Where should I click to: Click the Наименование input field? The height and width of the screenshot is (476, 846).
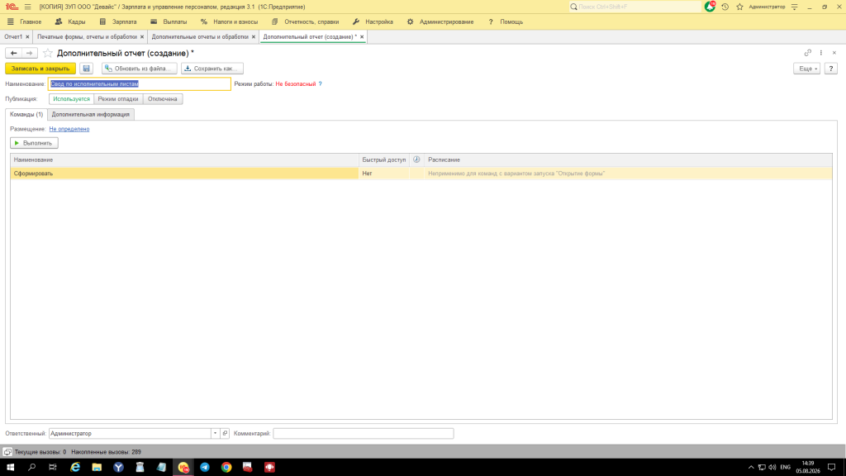click(139, 83)
